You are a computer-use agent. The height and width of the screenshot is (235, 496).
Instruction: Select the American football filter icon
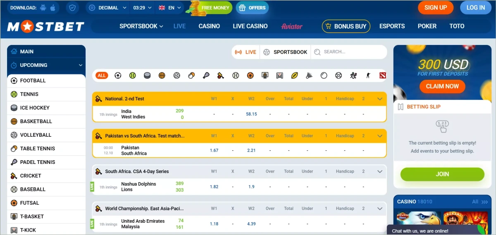pos(294,76)
